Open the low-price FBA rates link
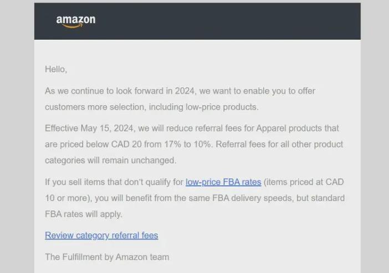The image size is (389, 273). [223, 182]
